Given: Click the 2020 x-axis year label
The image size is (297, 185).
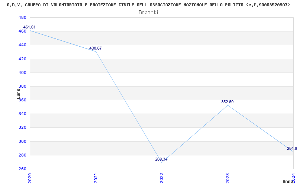Looking at the screenshot, I should 30,178.
